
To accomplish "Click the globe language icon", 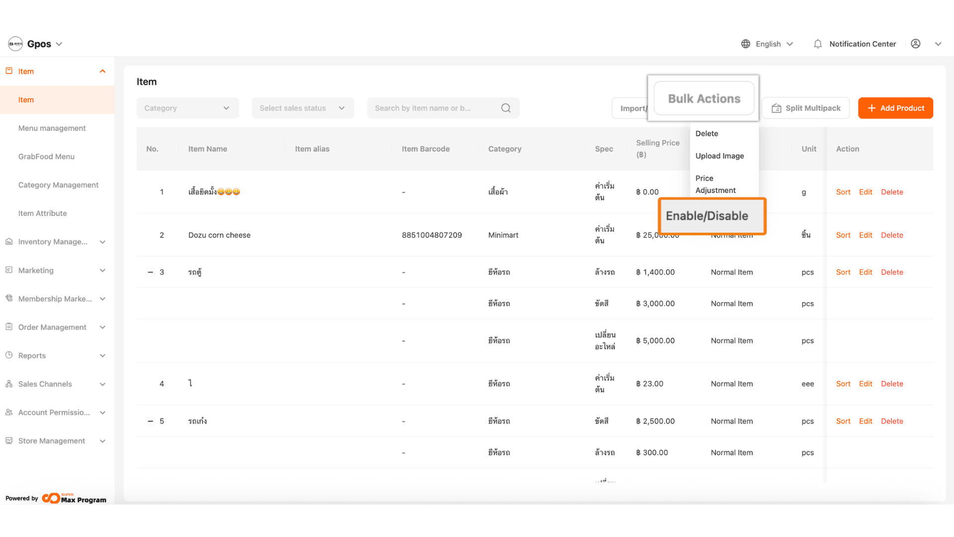I will tap(745, 44).
